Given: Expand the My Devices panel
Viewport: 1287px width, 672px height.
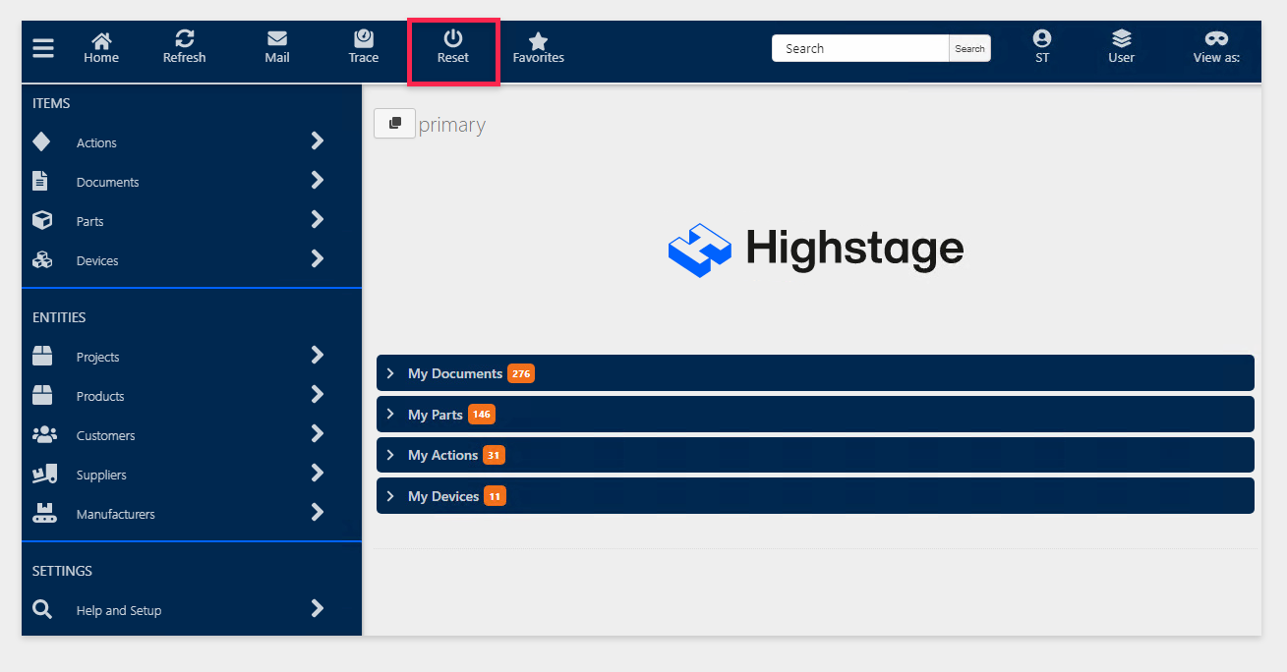Looking at the screenshot, I should 815,496.
